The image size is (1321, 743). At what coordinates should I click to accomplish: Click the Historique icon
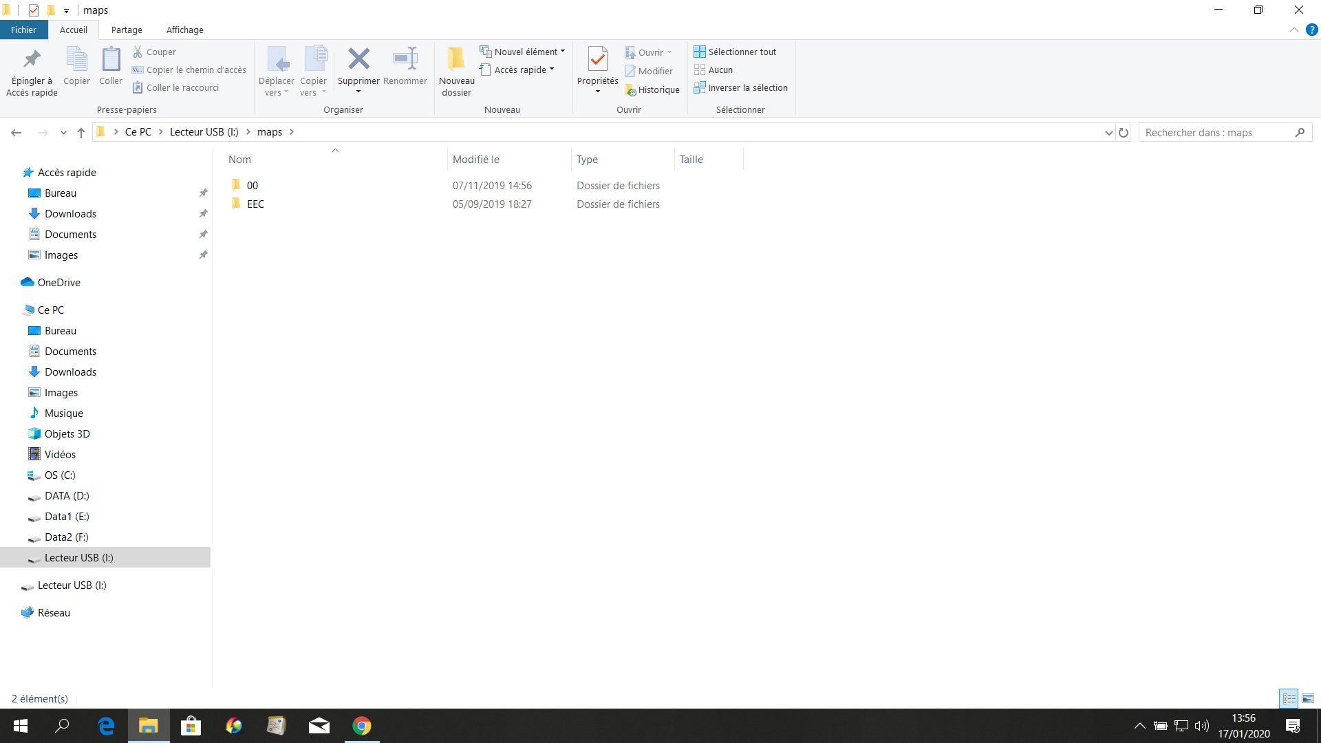click(x=652, y=90)
